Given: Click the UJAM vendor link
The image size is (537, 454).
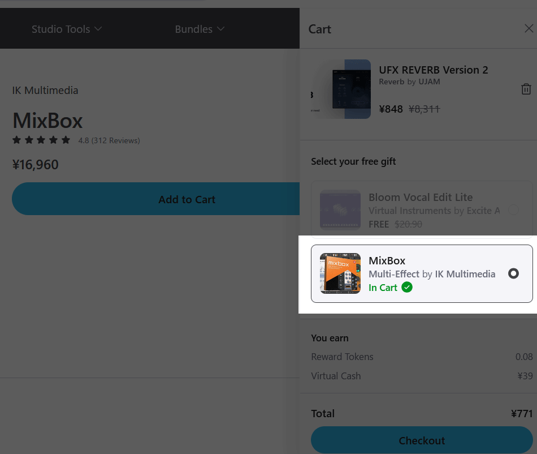Looking at the screenshot, I should [x=429, y=82].
